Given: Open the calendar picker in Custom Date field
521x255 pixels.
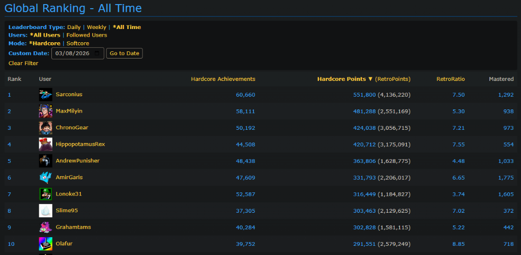Looking at the screenshot, I should [97, 53].
